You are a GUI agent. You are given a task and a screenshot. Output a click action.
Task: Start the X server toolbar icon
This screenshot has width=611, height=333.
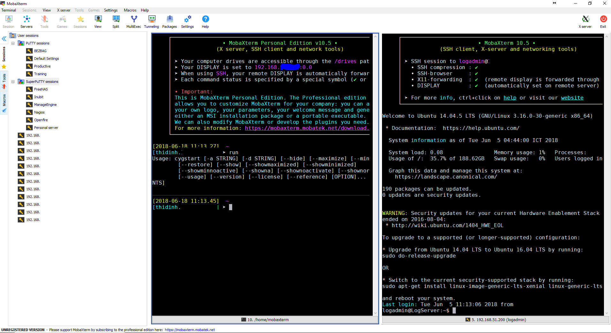[585, 22]
